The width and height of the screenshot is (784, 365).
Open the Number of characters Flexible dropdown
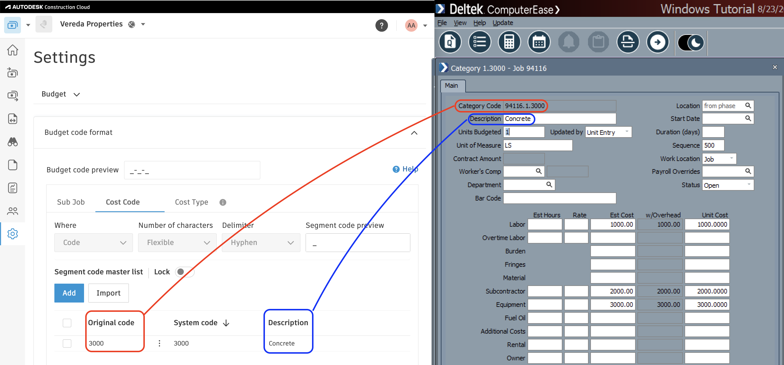(x=177, y=243)
